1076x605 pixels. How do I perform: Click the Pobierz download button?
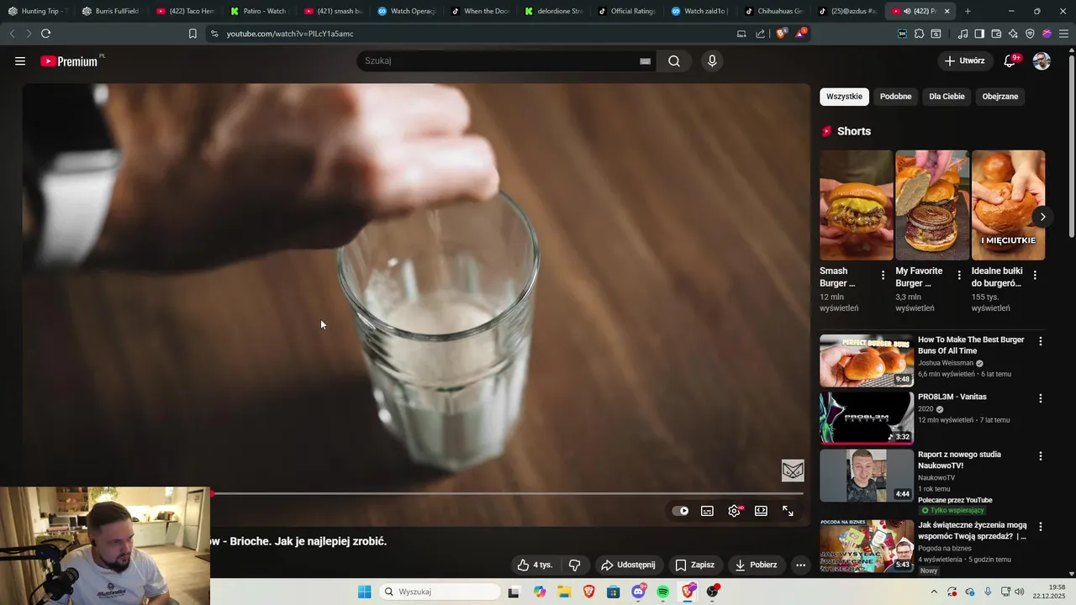(x=756, y=565)
